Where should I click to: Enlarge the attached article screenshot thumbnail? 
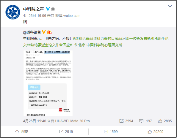point(48,83)
